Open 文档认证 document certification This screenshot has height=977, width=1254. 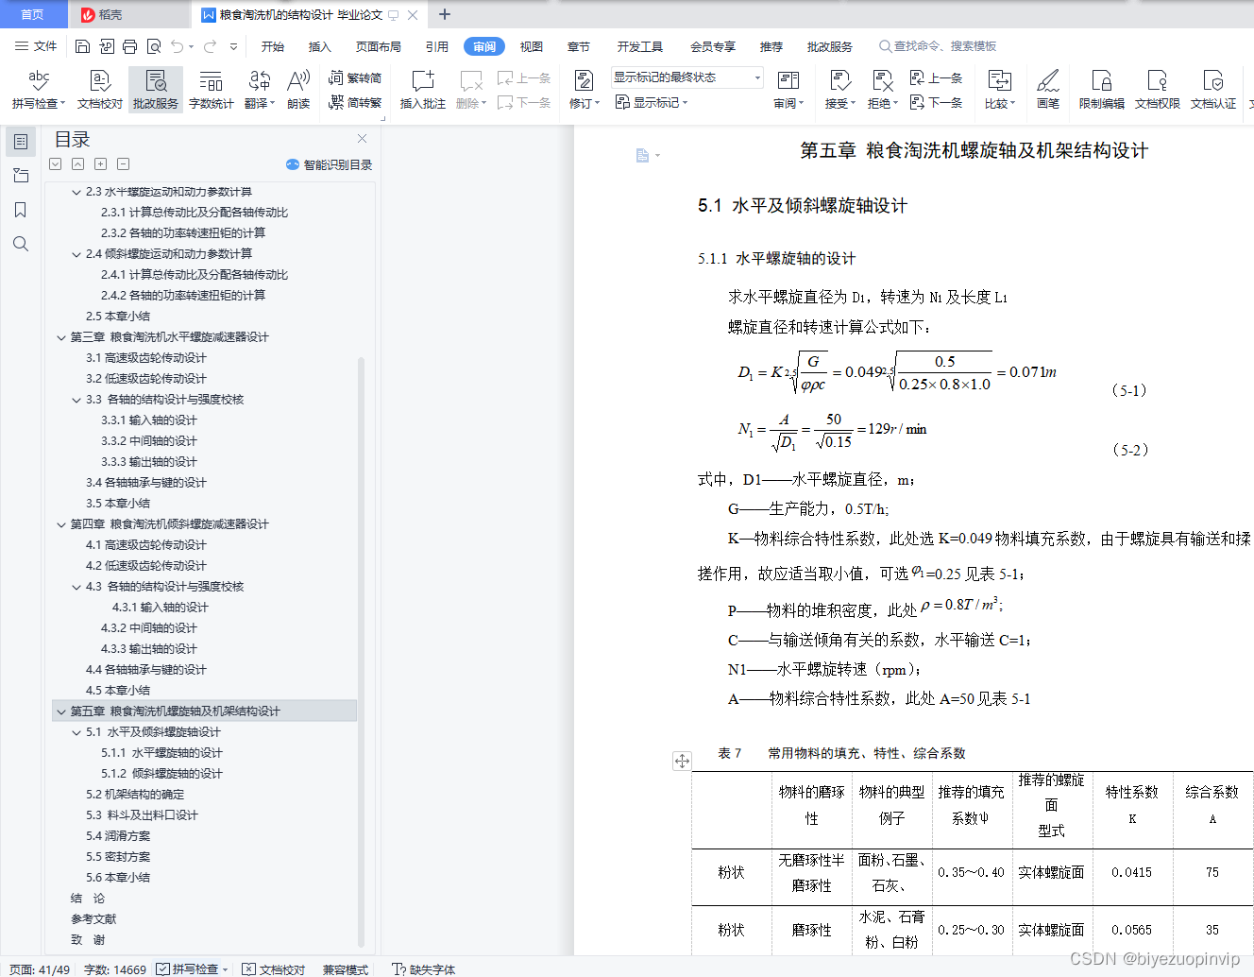1213,90
